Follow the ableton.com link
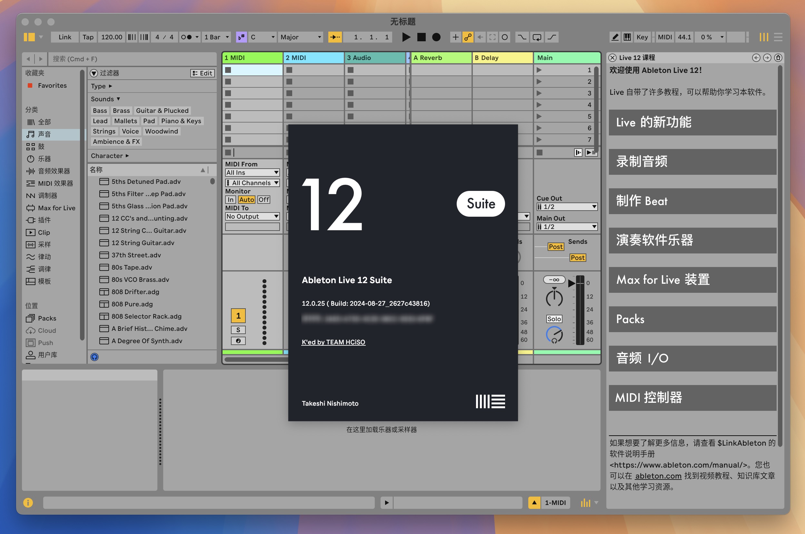 tap(658, 476)
